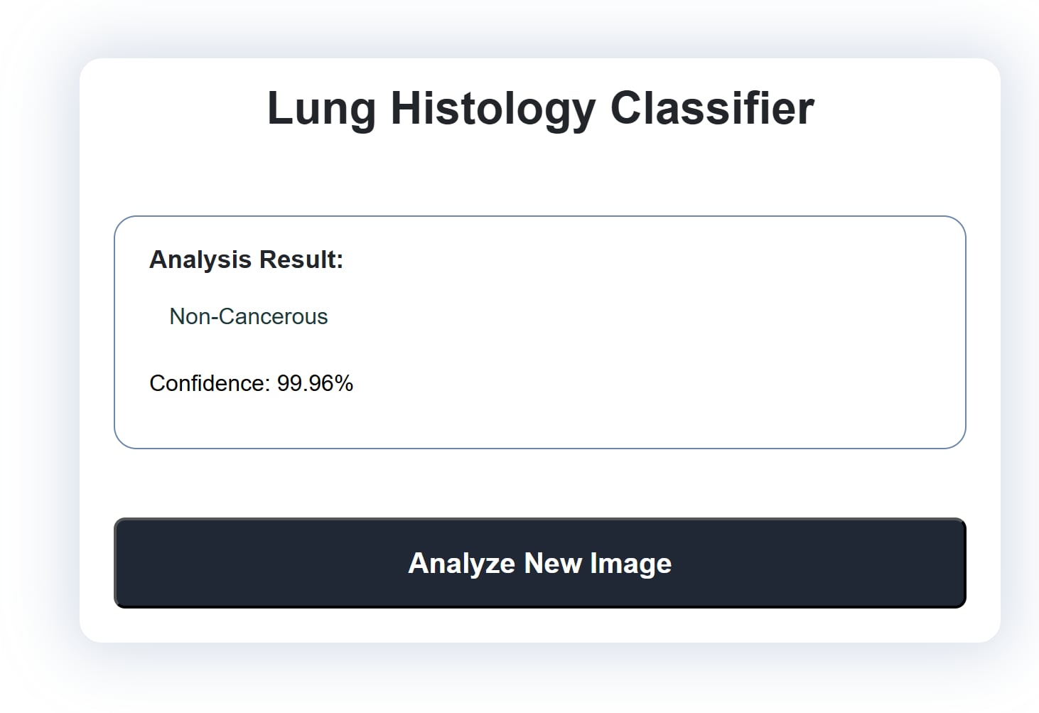Image resolution: width=1039 pixels, height=713 pixels.
Task: Click the 99.96% confidence value
Action: coord(315,383)
